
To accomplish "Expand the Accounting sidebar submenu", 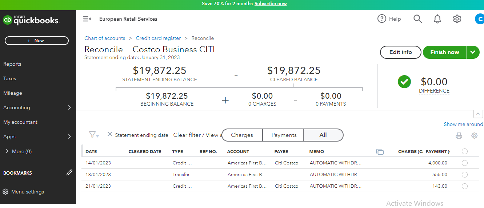I will (x=69, y=107).
